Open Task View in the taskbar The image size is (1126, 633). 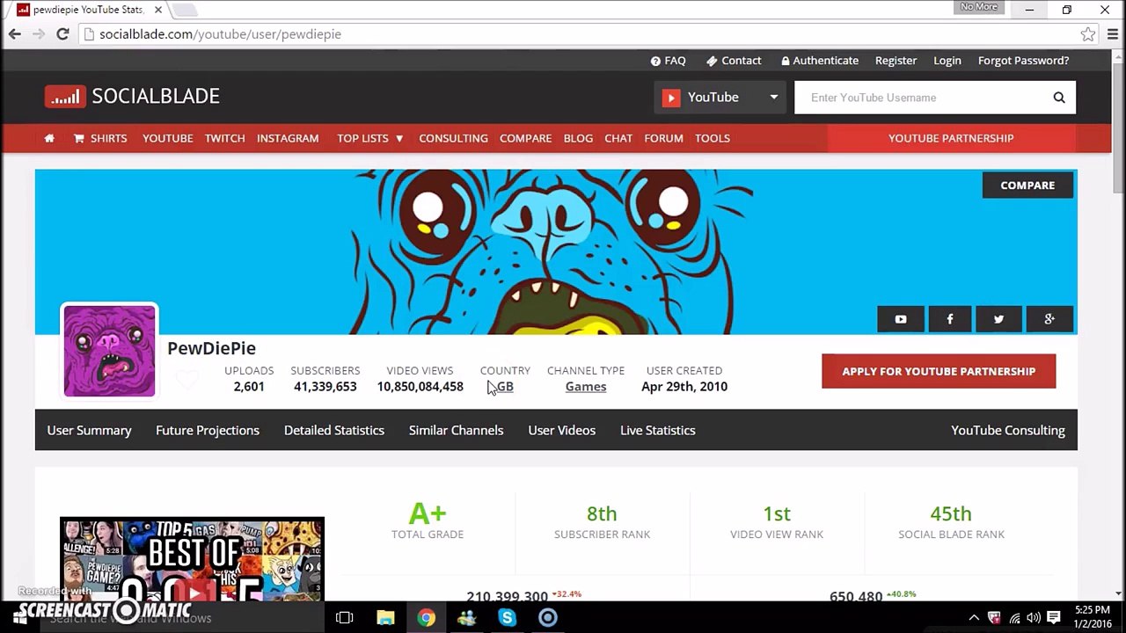[345, 618]
